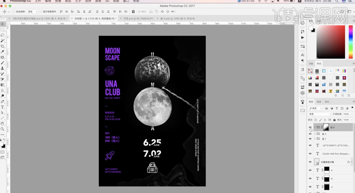
Task: Select the Lasso tool
Action: click(3, 35)
